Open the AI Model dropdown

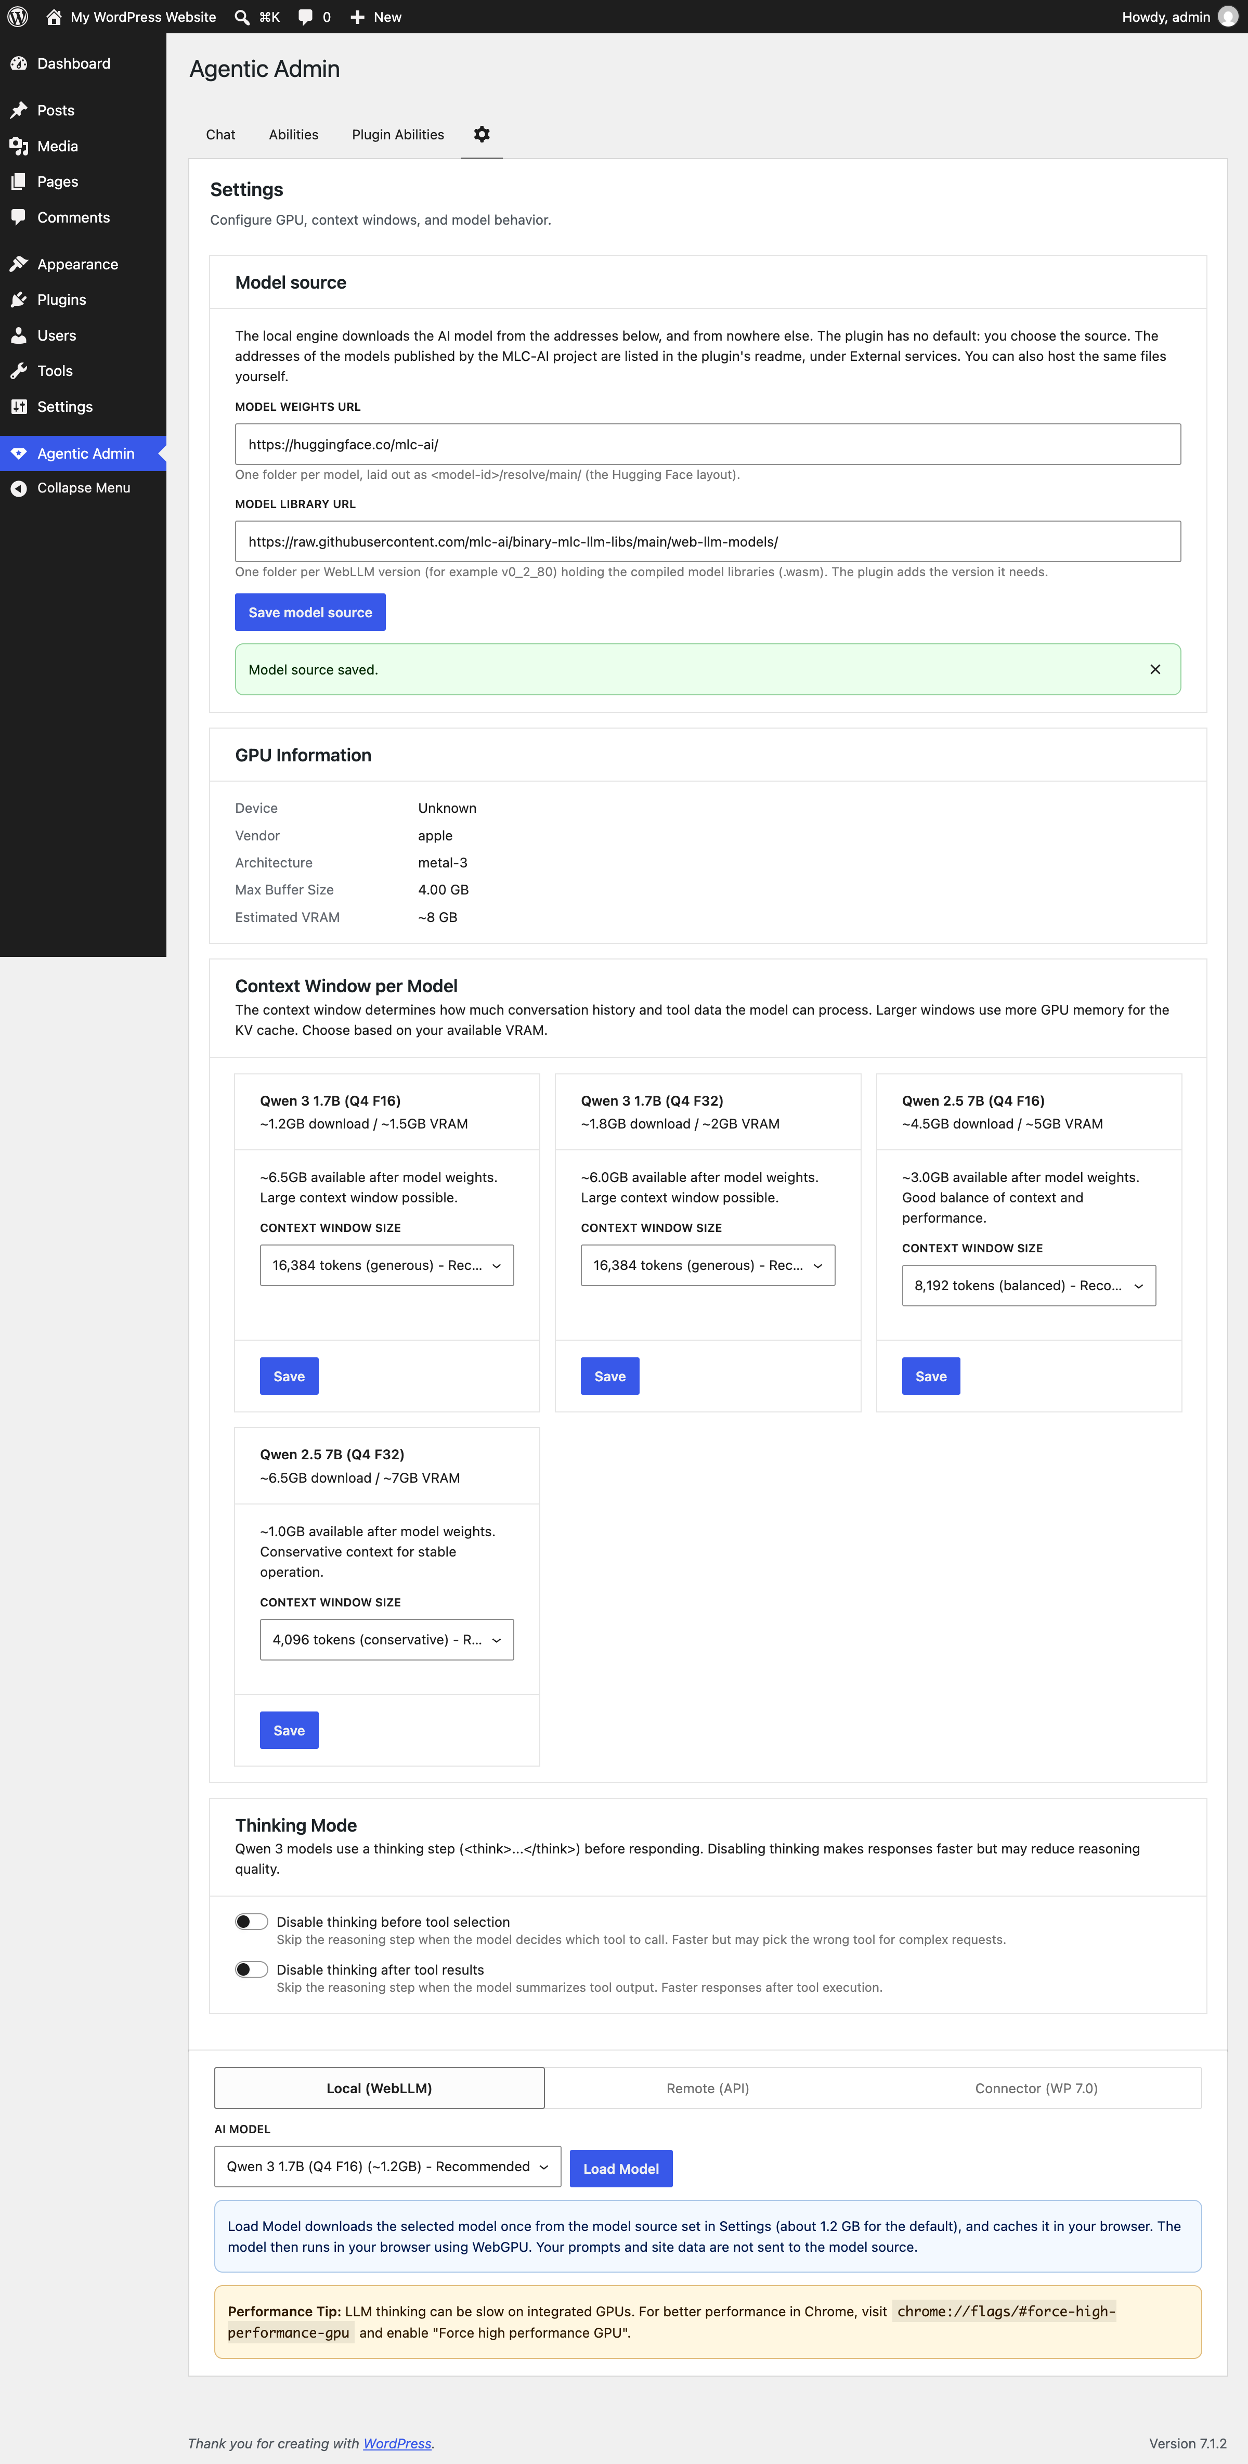tap(387, 2167)
